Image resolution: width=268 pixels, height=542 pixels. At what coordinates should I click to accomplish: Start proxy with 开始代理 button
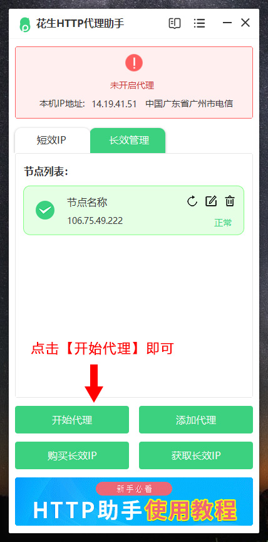(x=72, y=420)
